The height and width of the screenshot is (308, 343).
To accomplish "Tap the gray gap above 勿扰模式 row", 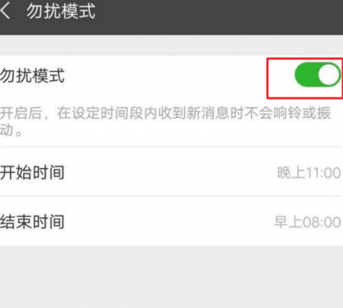I will point(171,45).
